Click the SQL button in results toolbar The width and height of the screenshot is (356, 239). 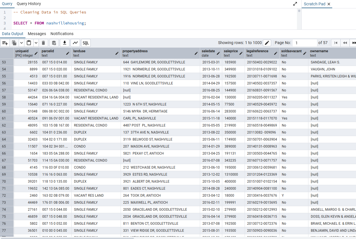click(86, 43)
